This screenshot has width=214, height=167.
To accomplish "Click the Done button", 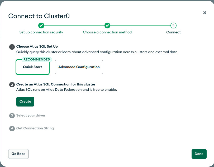I will tap(199, 154).
